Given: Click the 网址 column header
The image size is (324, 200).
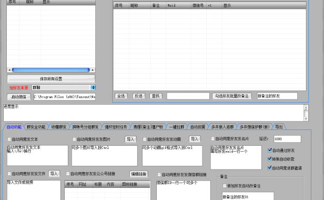Looking at the screenshot, I should 85,184.
